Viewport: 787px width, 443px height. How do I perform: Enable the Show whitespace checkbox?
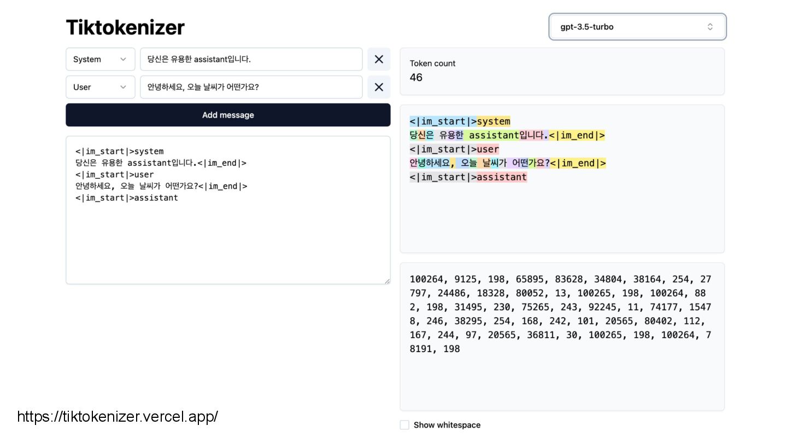click(x=404, y=425)
